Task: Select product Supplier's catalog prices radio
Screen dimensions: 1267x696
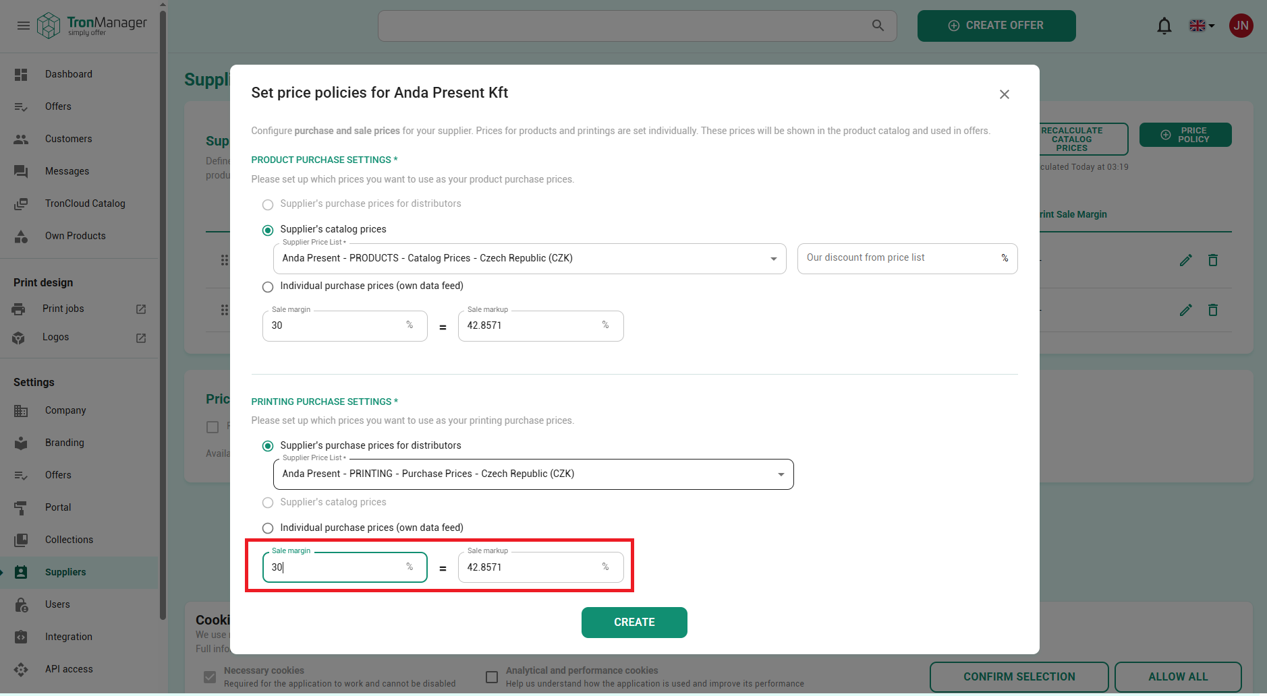Action: (x=268, y=230)
